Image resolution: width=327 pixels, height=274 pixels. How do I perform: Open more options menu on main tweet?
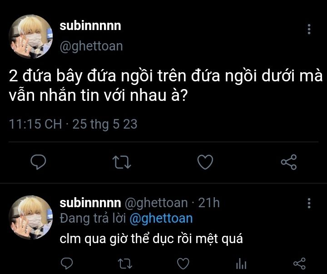[x=309, y=30]
